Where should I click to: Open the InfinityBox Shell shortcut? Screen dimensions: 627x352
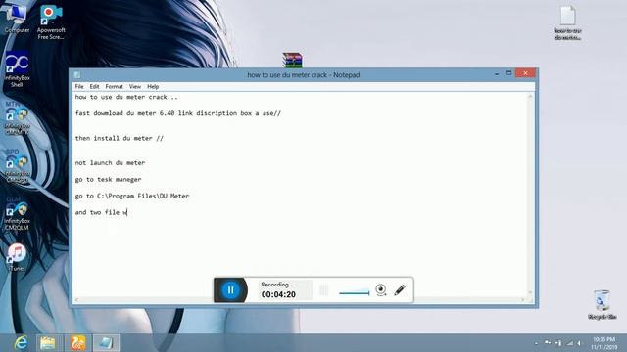(17, 68)
